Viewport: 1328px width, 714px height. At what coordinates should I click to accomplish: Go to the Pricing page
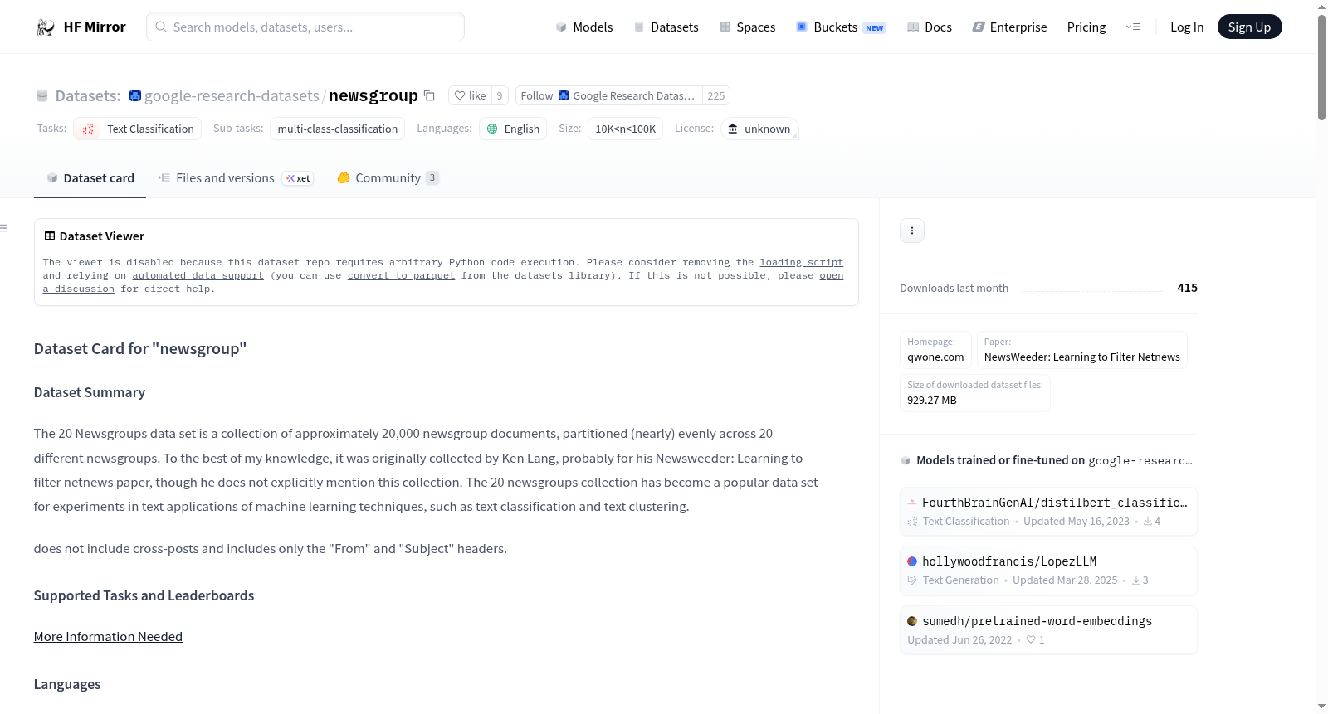1086,27
